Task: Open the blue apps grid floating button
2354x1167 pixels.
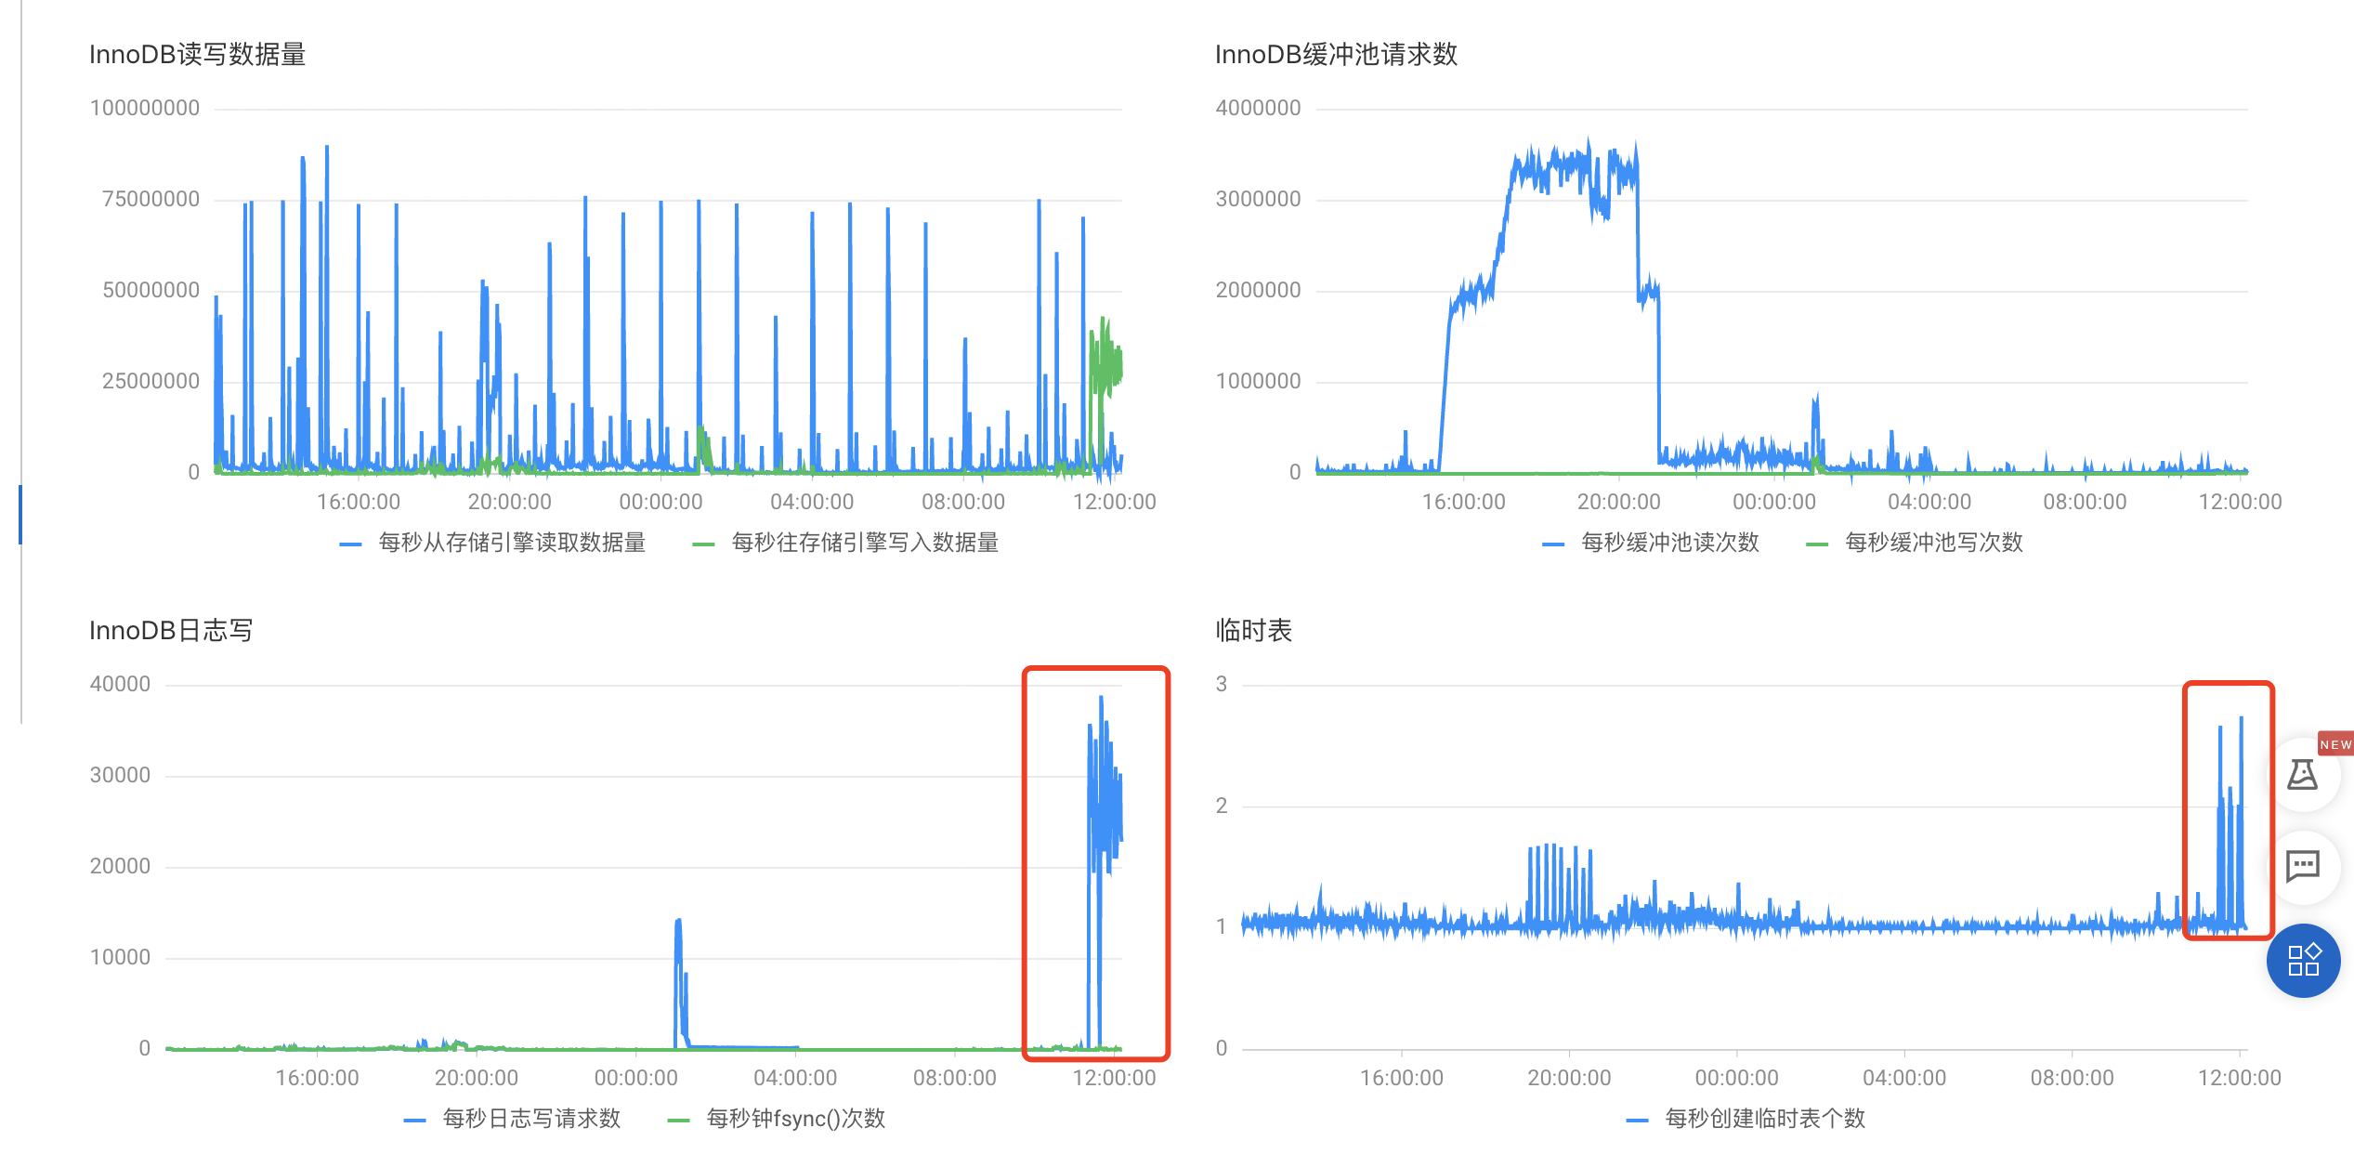Action: coord(2303,960)
